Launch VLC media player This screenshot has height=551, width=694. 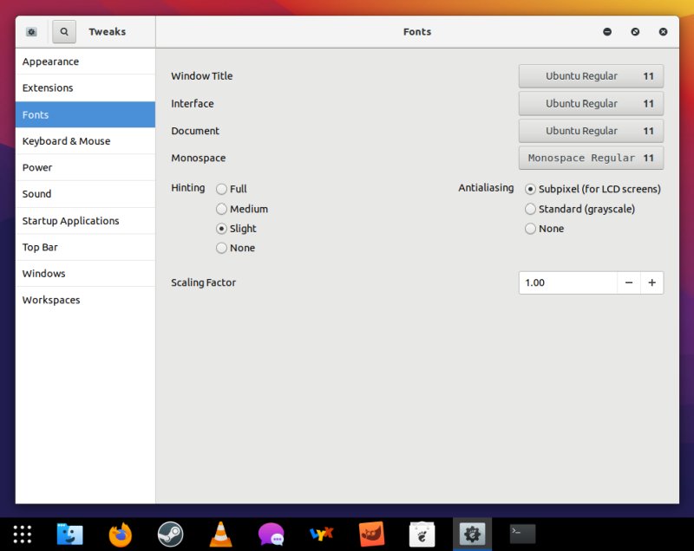pos(220,534)
